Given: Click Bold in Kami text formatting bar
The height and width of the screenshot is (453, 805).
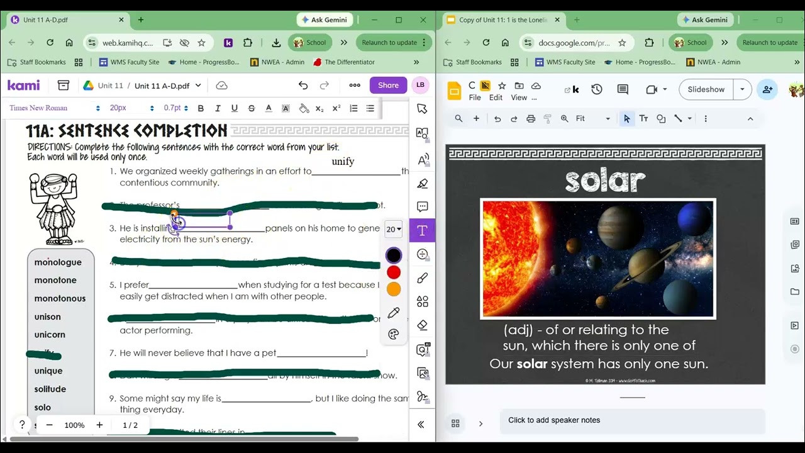Looking at the screenshot, I should pyautogui.click(x=201, y=108).
